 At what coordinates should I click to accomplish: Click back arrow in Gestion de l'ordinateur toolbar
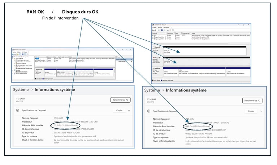13,54
